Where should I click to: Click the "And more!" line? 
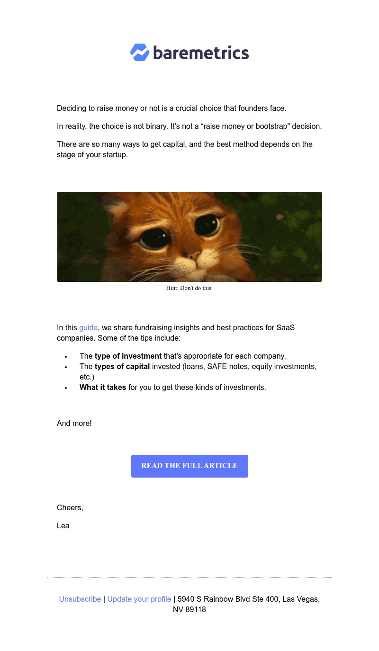click(74, 424)
